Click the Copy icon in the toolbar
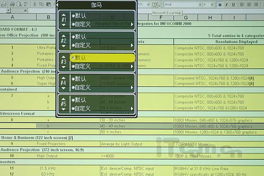This screenshot has height=176, width=264. pos(42,4)
